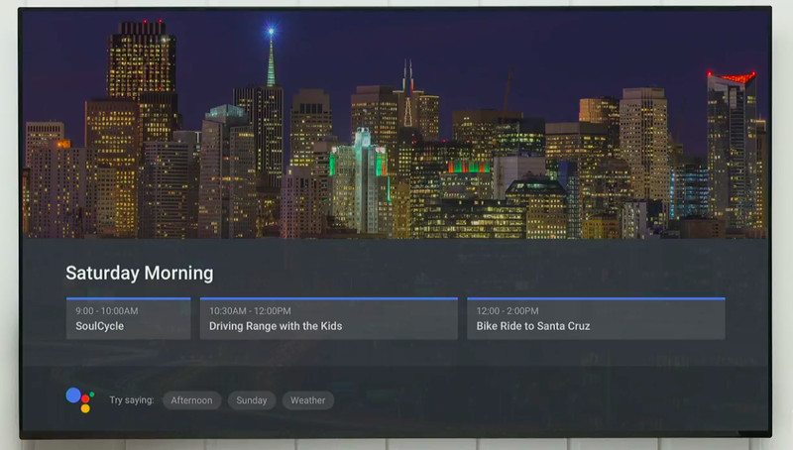The width and height of the screenshot is (793, 450).
Task: Click the Saturday Morning heading
Action: click(x=140, y=273)
